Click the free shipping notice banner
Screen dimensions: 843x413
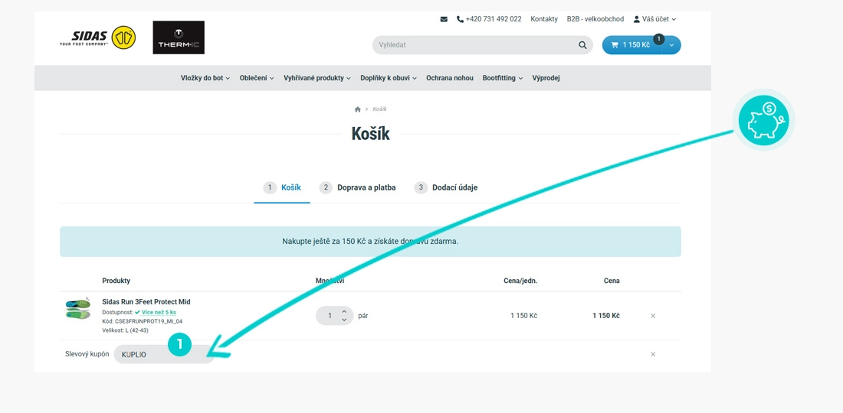(370, 242)
